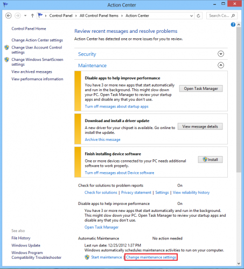Click the scrollbar down arrow
Image resolution: width=244 pixels, height=269 pixels.
pyautogui.click(x=239, y=264)
